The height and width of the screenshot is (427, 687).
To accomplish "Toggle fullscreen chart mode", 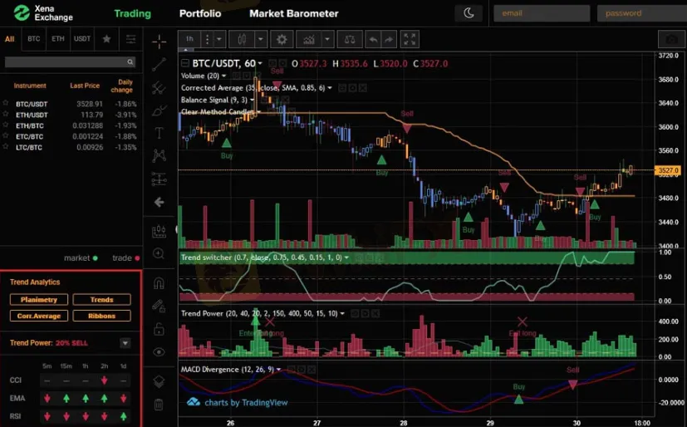I will [x=410, y=39].
